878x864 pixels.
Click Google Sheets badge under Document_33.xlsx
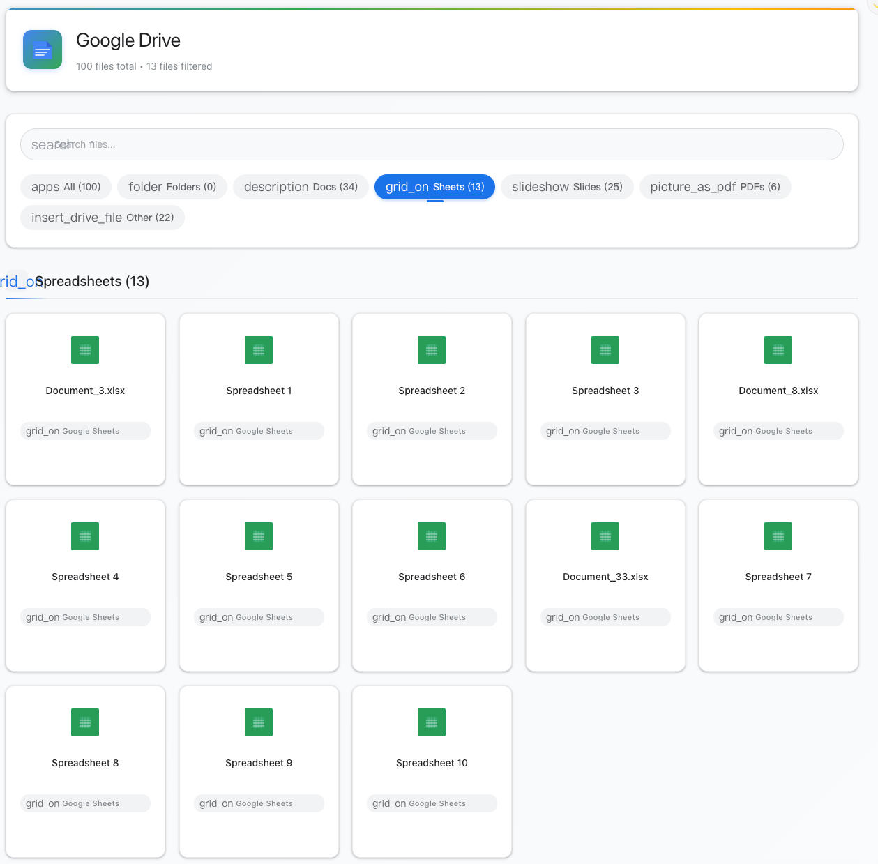(x=605, y=617)
